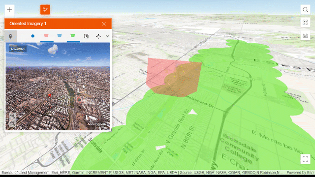Click the AerialSphere watermark link in image
Viewport: 315px width, 177px height.
[96, 124]
